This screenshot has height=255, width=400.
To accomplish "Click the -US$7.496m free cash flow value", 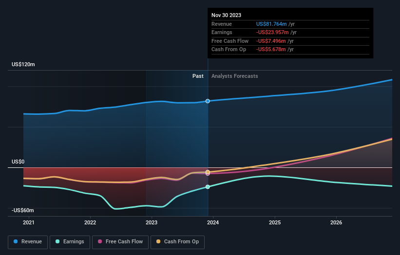I will [271, 41].
